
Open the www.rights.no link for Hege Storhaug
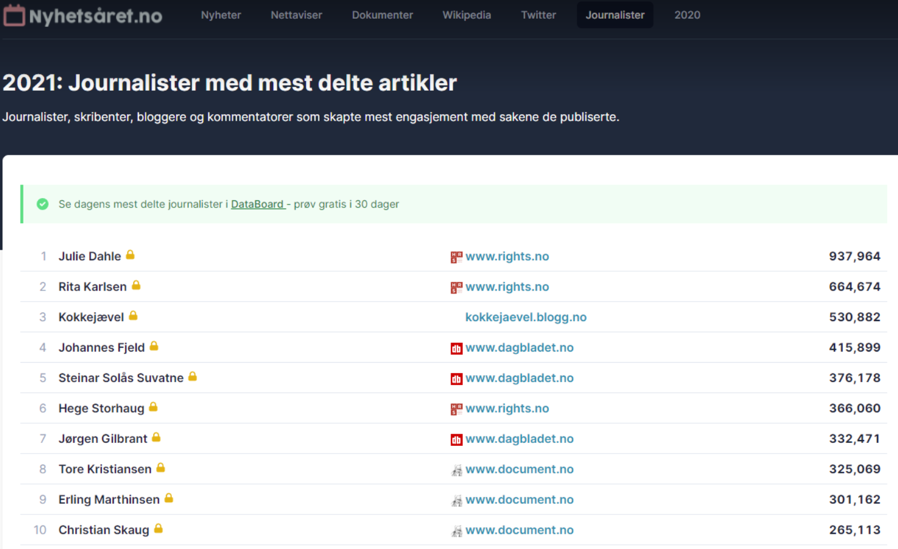(507, 408)
